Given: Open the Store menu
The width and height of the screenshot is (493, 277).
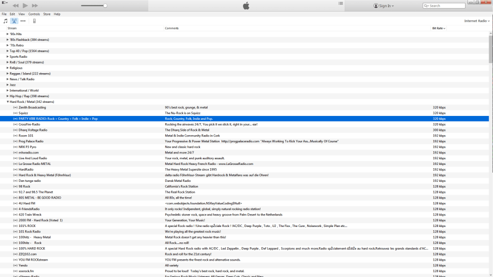Looking at the screenshot, I should tap(47, 14).
